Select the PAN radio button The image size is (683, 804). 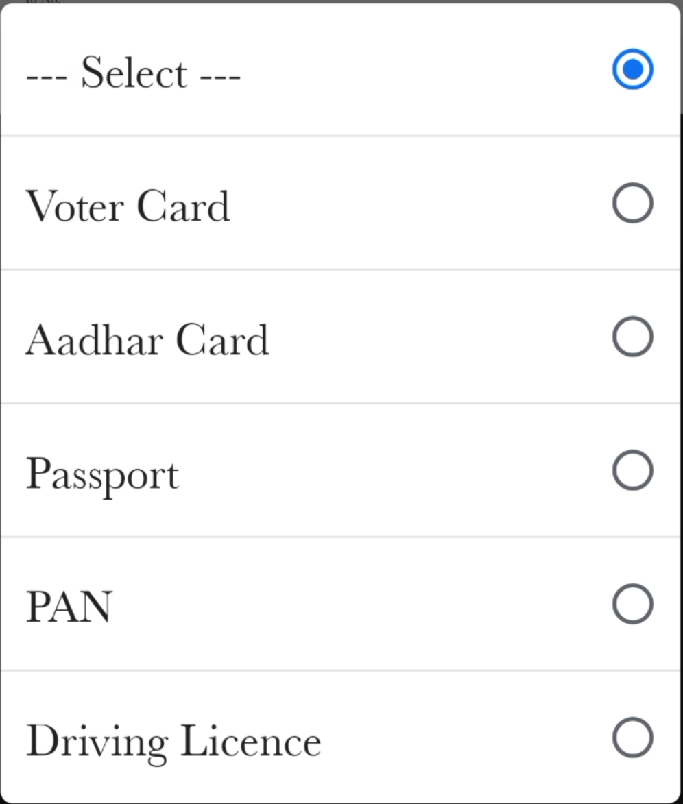pos(632,605)
